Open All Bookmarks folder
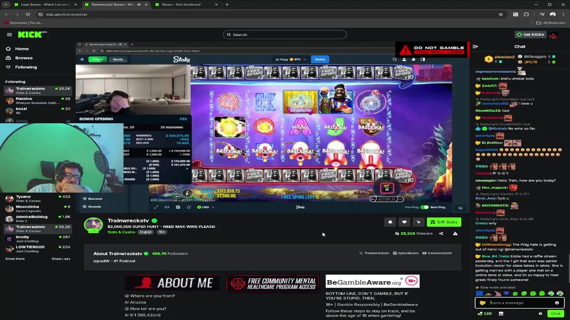570x320 pixels. (x=551, y=23)
